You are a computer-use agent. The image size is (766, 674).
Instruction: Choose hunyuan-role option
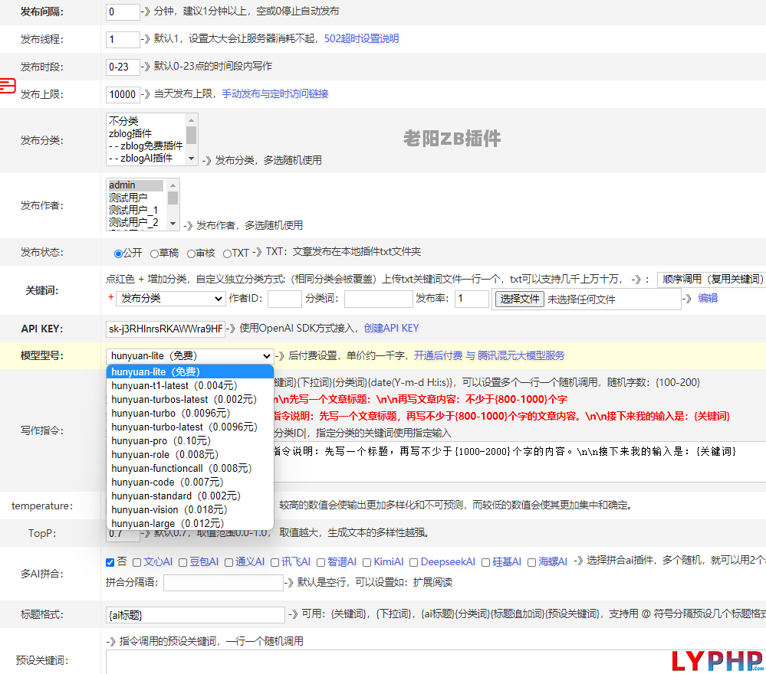click(x=189, y=454)
